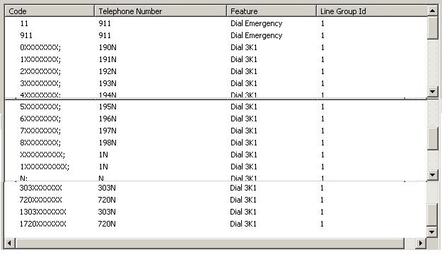This screenshot has width=442, height=271.
Task: Select the row with telephone 195N
Action: [216, 107]
